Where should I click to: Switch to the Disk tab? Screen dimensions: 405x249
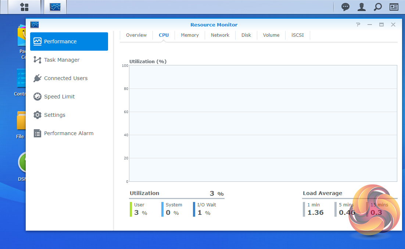coord(246,35)
